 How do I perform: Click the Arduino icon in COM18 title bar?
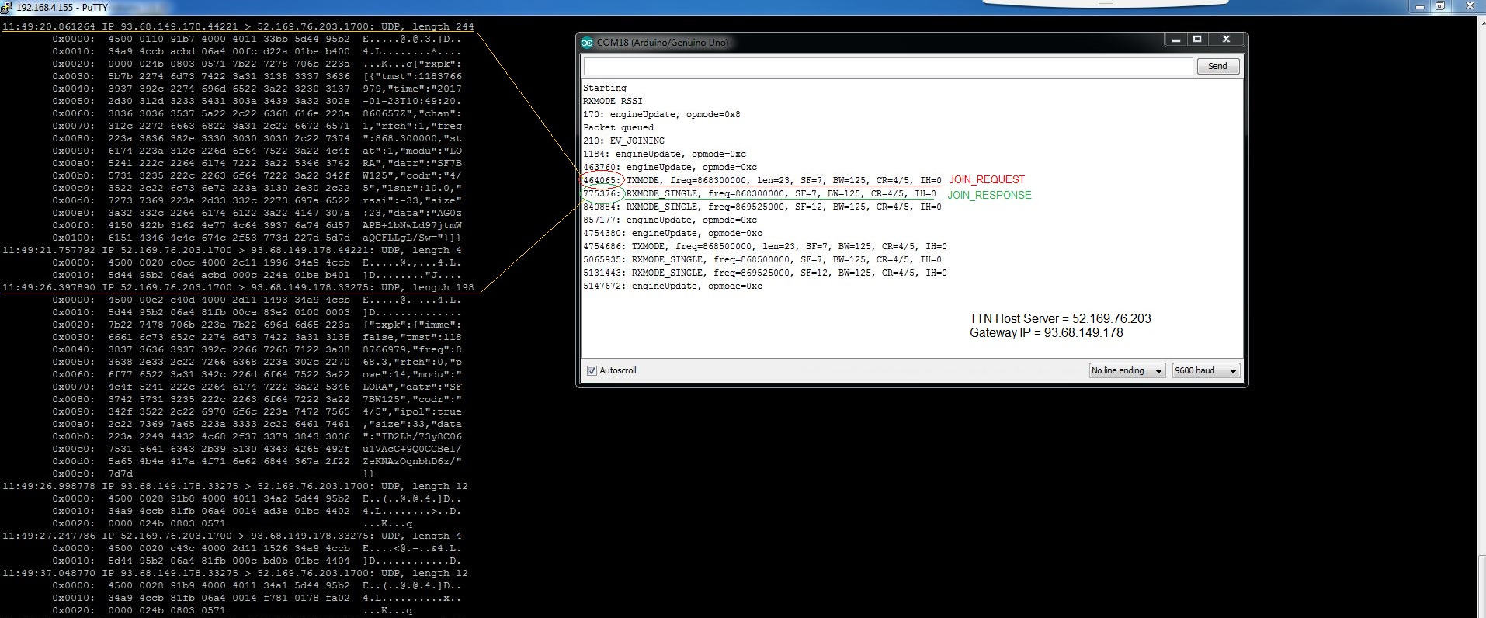pyautogui.click(x=587, y=43)
